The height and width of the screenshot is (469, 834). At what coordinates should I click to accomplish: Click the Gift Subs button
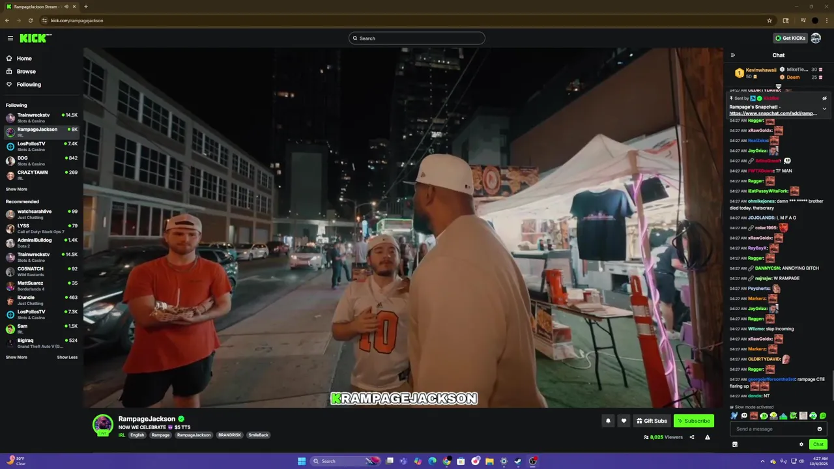click(x=652, y=421)
